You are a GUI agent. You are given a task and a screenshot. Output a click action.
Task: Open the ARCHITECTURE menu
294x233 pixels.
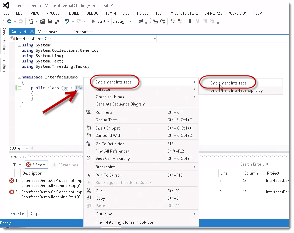(x=185, y=13)
